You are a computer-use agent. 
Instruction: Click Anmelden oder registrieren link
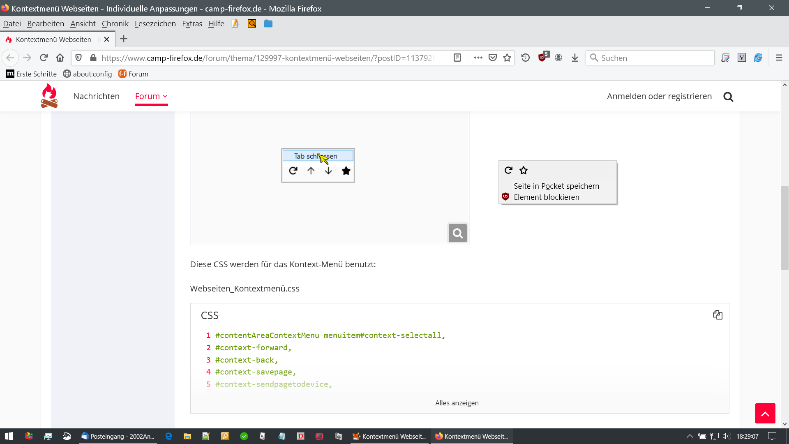coord(659,96)
